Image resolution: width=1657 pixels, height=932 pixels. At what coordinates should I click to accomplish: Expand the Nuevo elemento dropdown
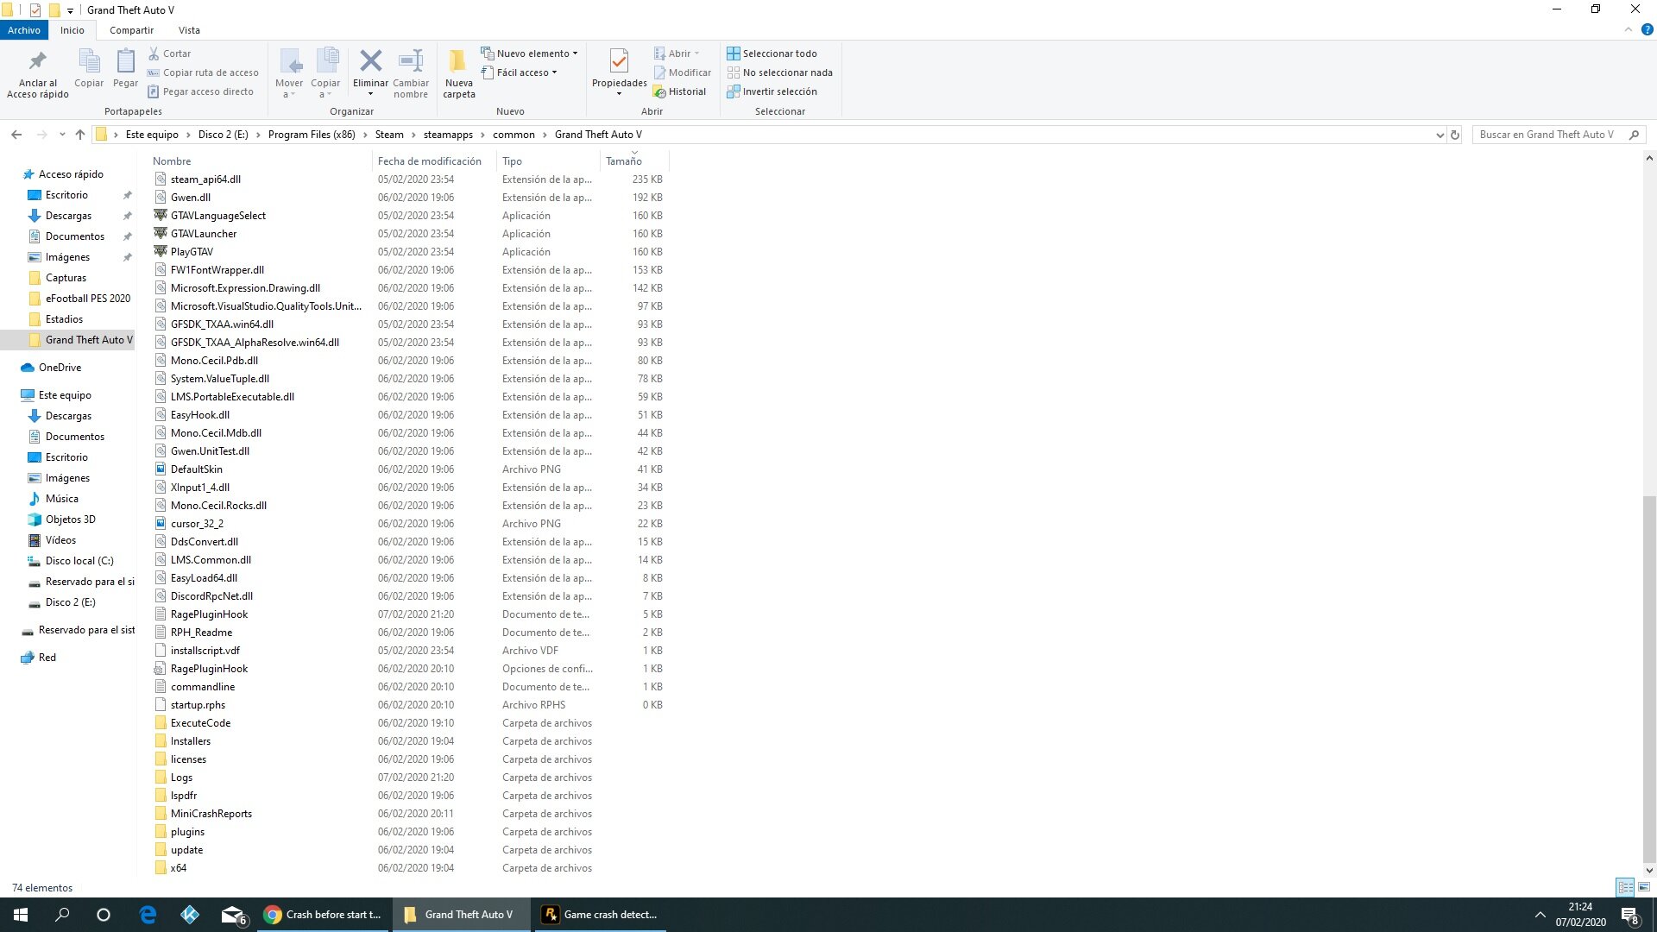pyautogui.click(x=530, y=54)
